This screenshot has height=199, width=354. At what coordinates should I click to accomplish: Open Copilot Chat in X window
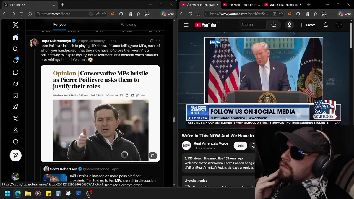point(168,14)
